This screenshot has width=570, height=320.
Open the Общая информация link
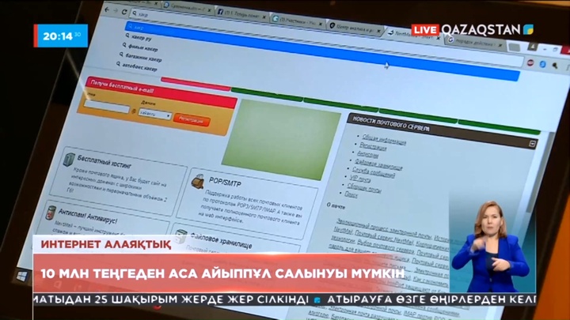384,140
